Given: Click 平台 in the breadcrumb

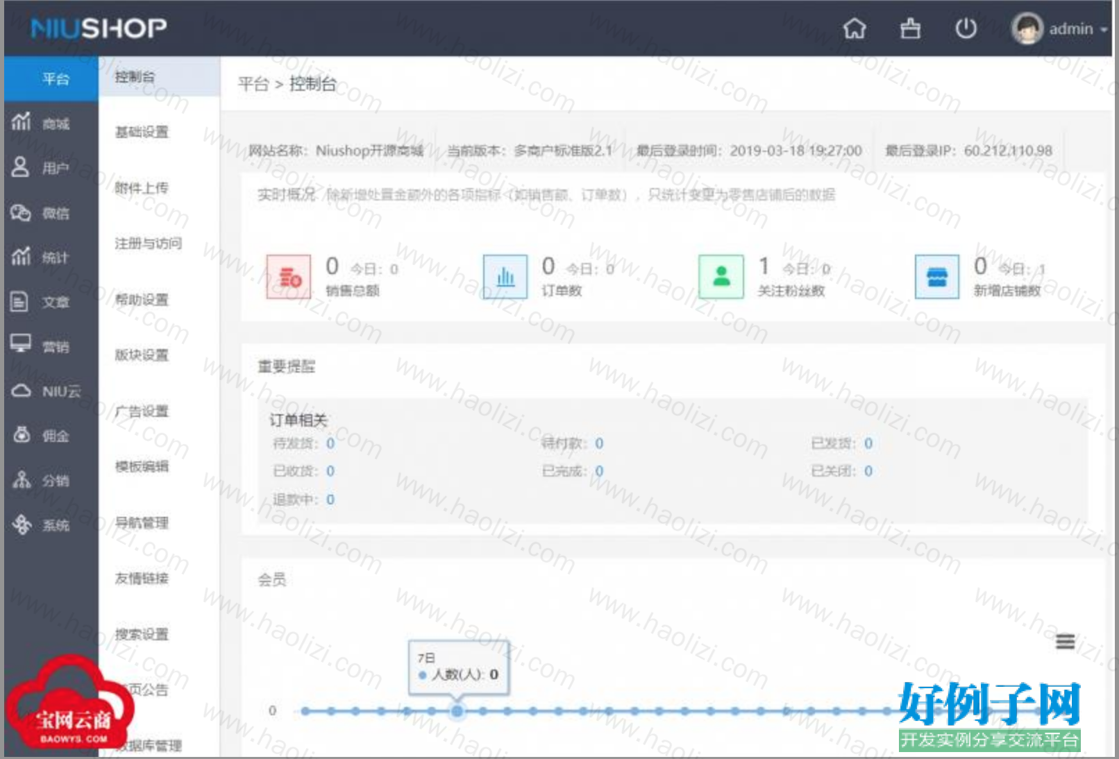Looking at the screenshot, I should pos(253,84).
